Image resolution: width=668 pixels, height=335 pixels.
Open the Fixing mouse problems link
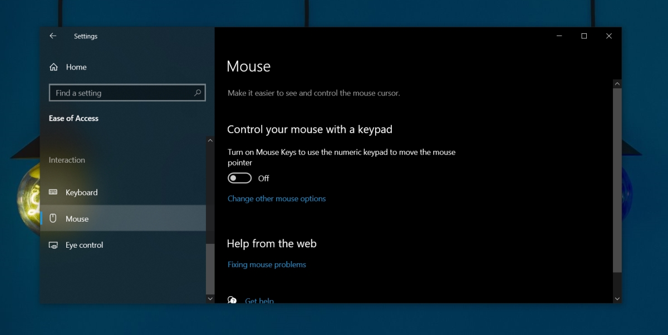point(267,264)
